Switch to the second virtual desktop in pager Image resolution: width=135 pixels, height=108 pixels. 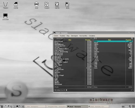tap(126, 107)
